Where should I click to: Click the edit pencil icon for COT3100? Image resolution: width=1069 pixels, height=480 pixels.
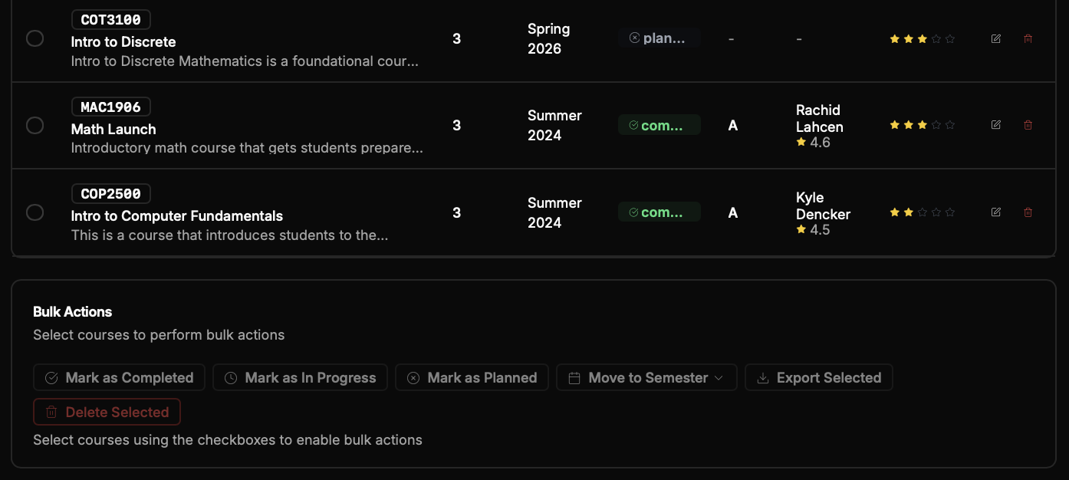pyautogui.click(x=995, y=38)
